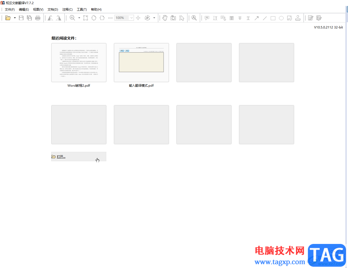Image resolution: width=348 pixels, height=268 pixels.
Task: Open the Word教程2.pdf thumbnail
Action: pos(79,63)
